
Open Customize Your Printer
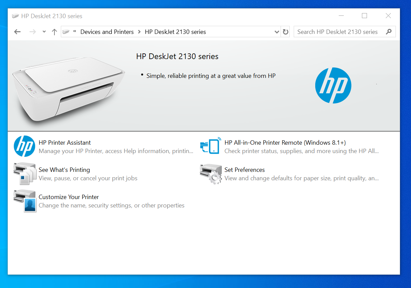coord(69,197)
